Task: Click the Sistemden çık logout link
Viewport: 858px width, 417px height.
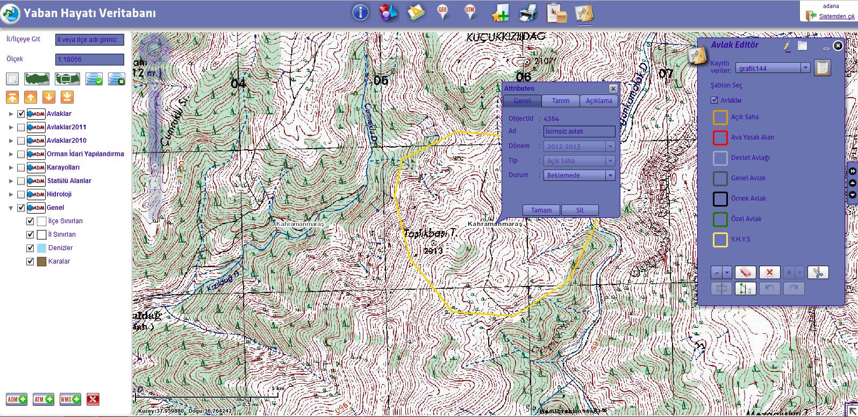Action: [836, 17]
